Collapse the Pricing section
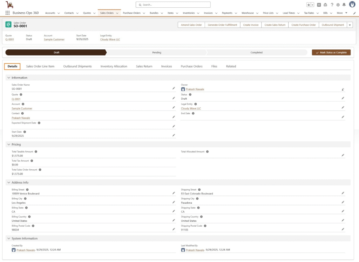Image resolution: width=359 pixels, height=262 pixels. pyautogui.click(x=9, y=144)
